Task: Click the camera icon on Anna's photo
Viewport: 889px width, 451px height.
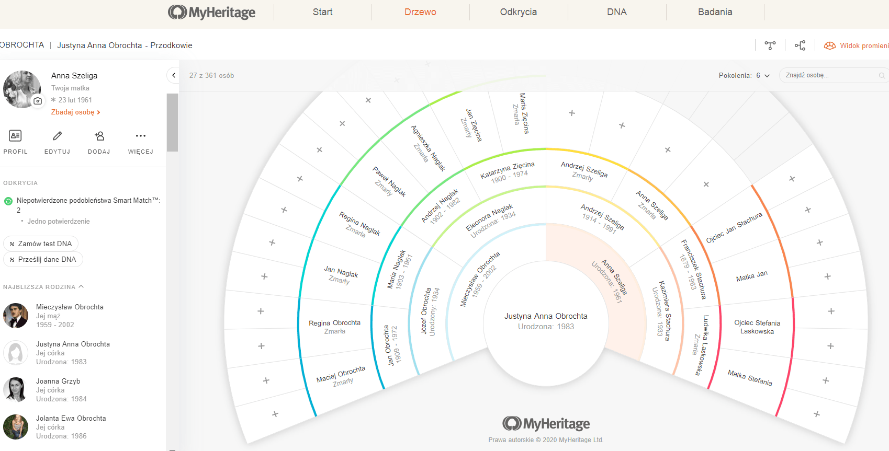Action: point(38,101)
